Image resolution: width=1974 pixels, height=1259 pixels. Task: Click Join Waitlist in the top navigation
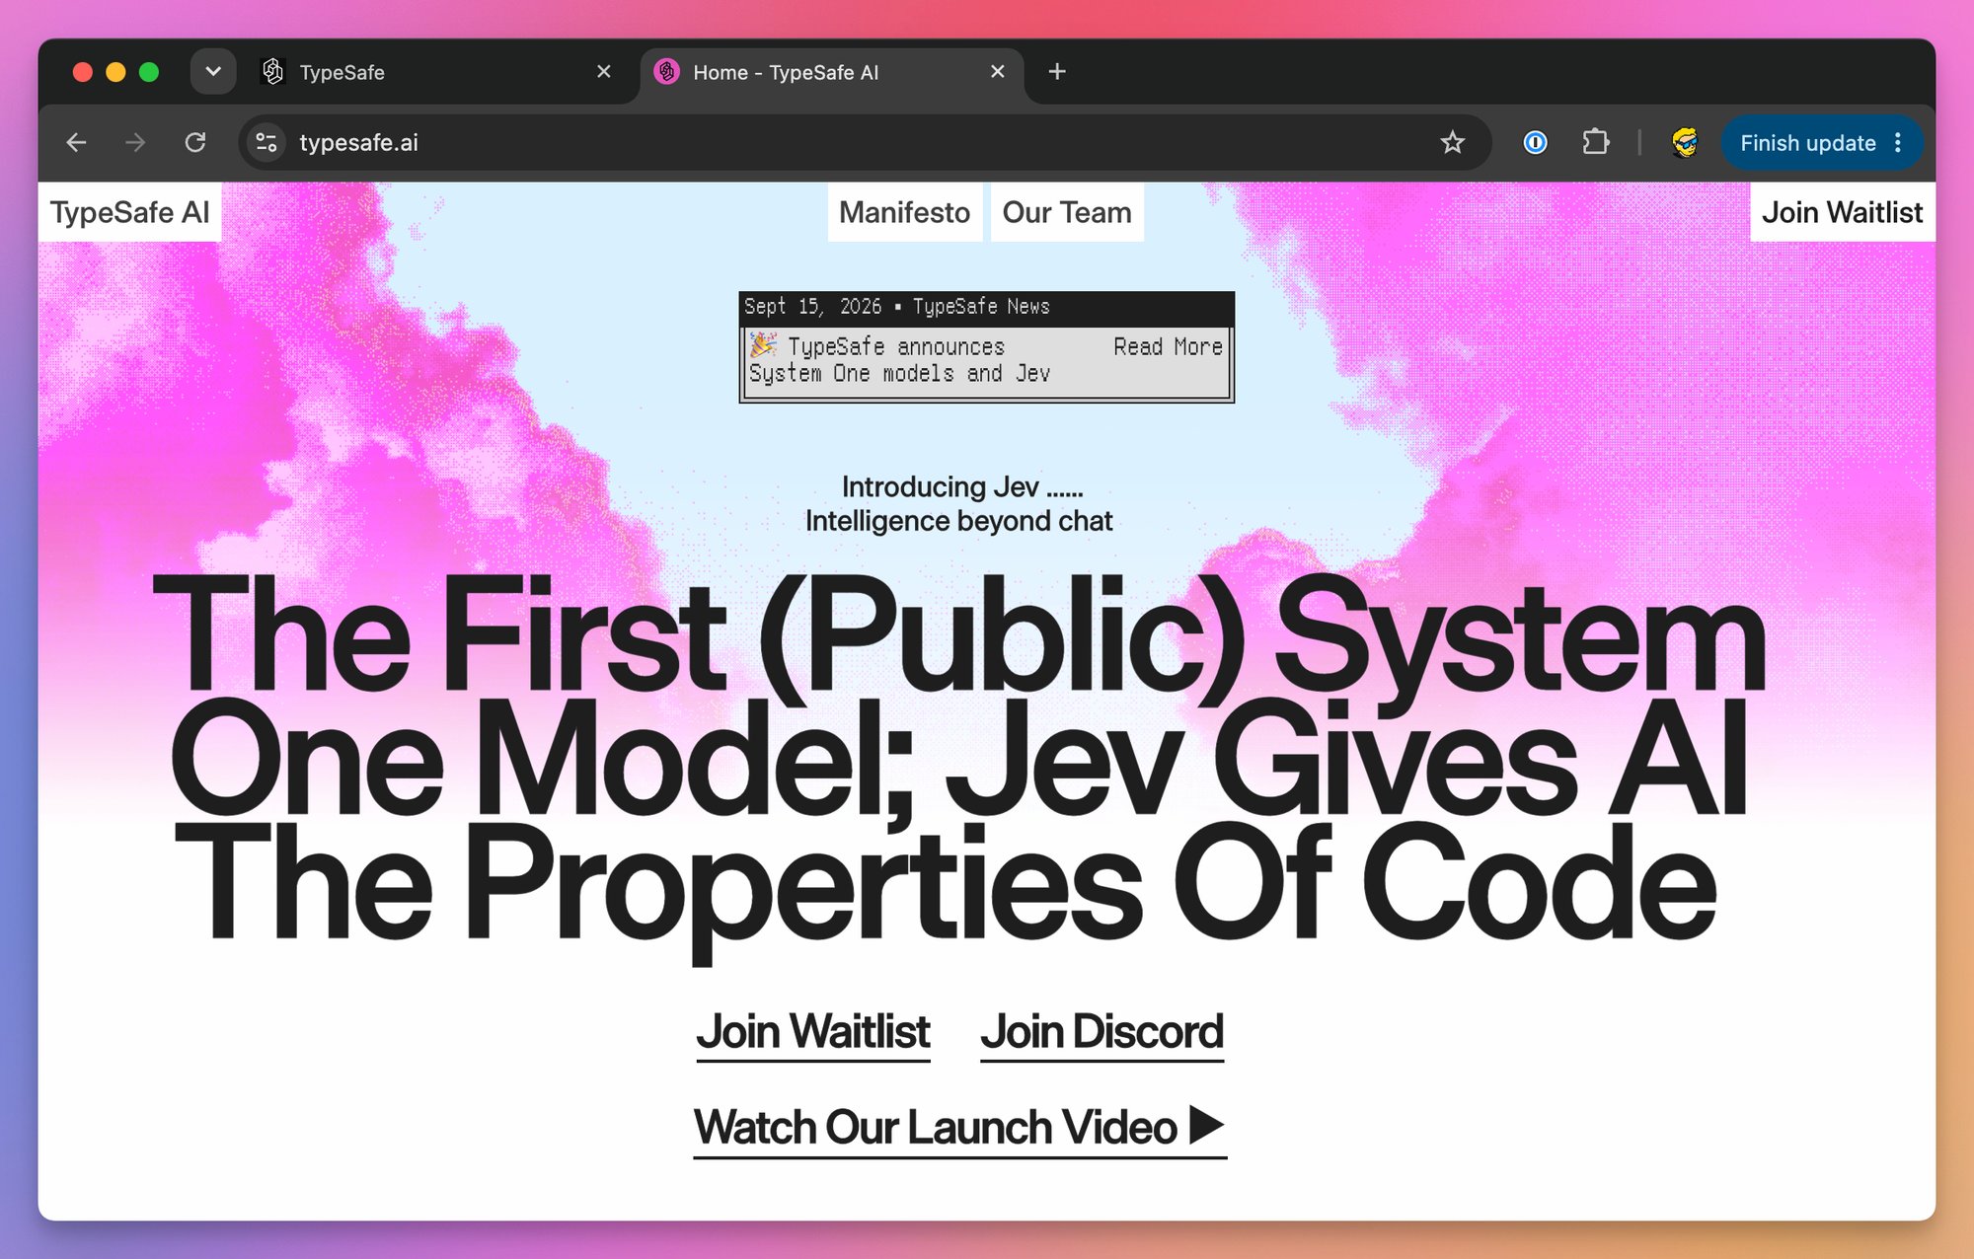coord(1842,212)
